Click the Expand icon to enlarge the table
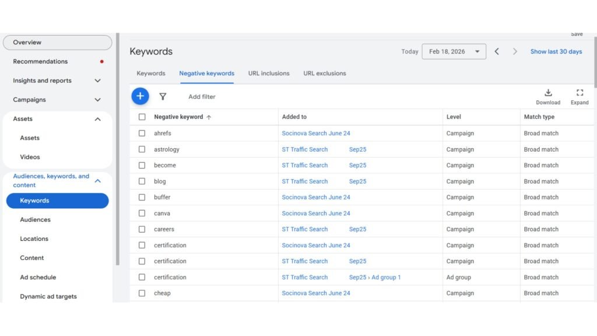 [x=579, y=93]
